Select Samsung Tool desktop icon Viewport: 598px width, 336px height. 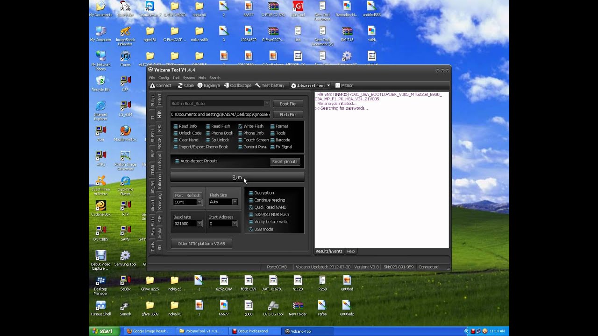pyautogui.click(x=125, y=259)
